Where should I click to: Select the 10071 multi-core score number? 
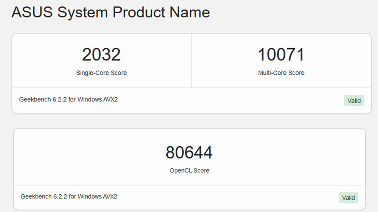coord(281,54)
